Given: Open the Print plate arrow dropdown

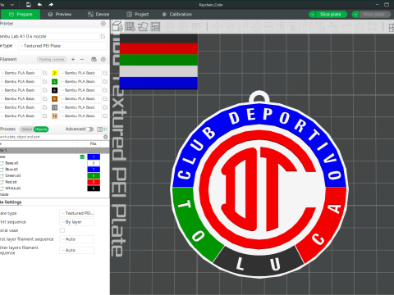Looking at the screenshot, I should pos(355,15).
